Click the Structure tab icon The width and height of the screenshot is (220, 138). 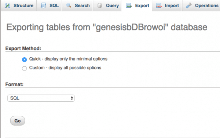pyautogui.click(x=7, y=6)
